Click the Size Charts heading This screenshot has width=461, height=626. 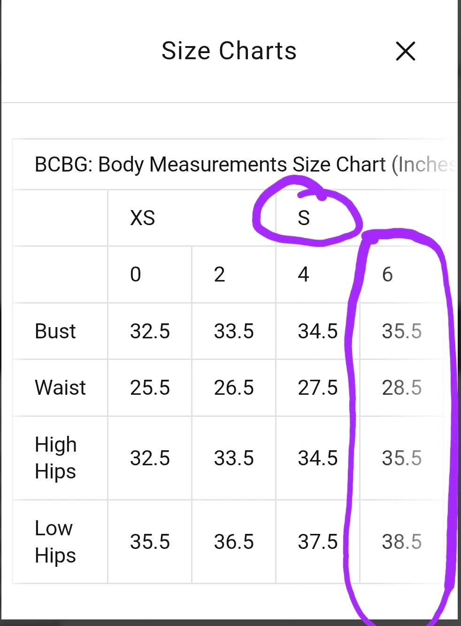tap(229, 51)
